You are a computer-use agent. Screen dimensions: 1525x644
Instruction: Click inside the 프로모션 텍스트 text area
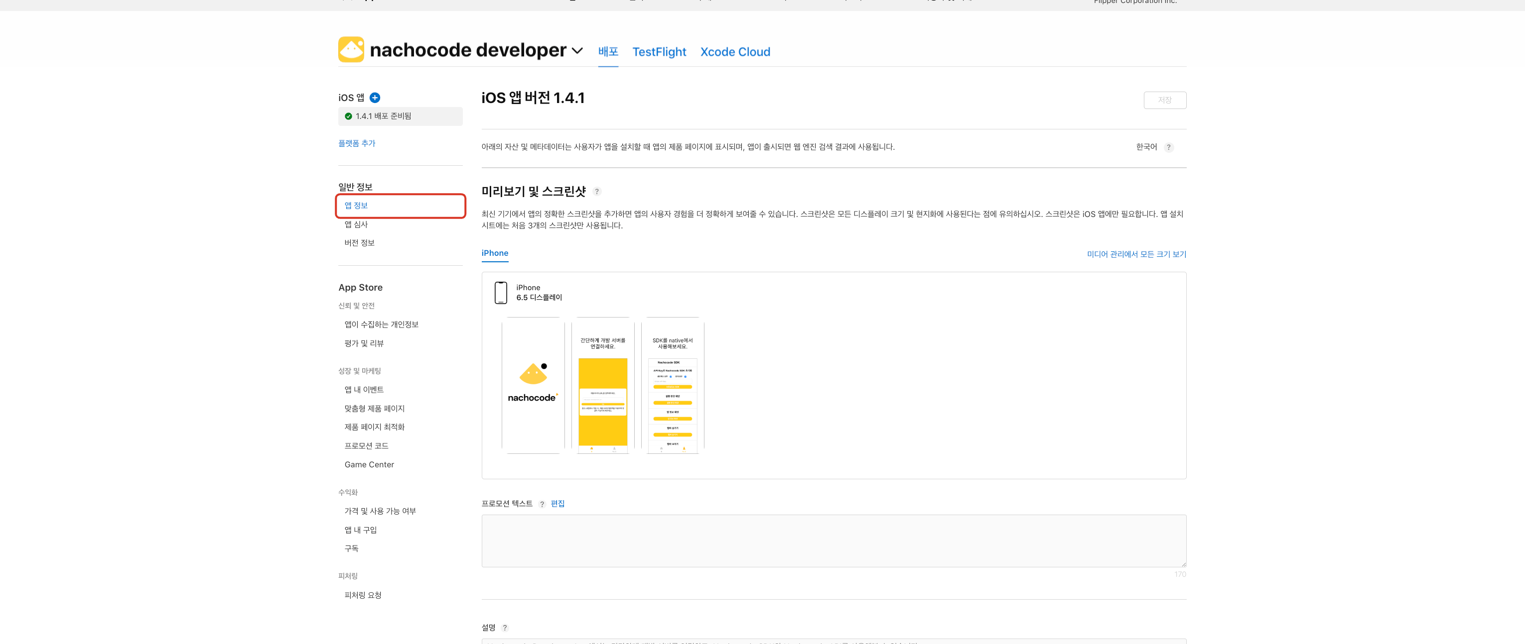pos(833,540)
